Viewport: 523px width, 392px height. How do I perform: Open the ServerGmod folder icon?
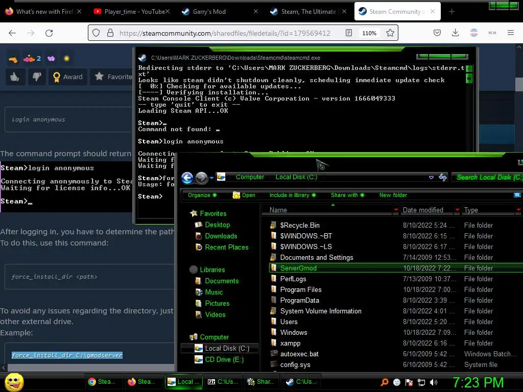point(274,267)
